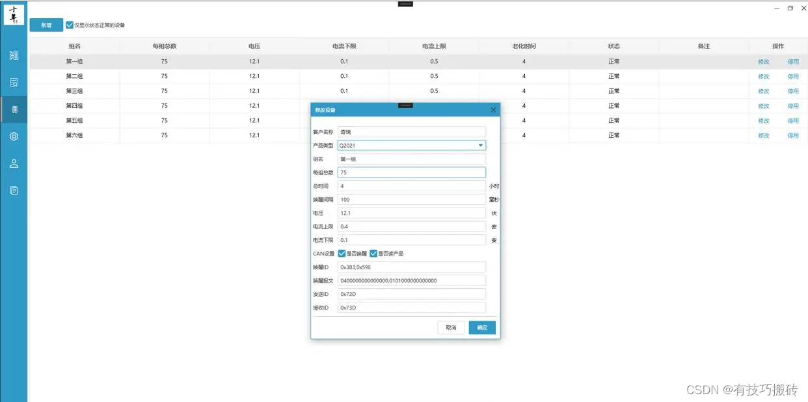Open the log/document icon in sidebar
The width and height of the screenshot is (808, 402).
(14, 190)
